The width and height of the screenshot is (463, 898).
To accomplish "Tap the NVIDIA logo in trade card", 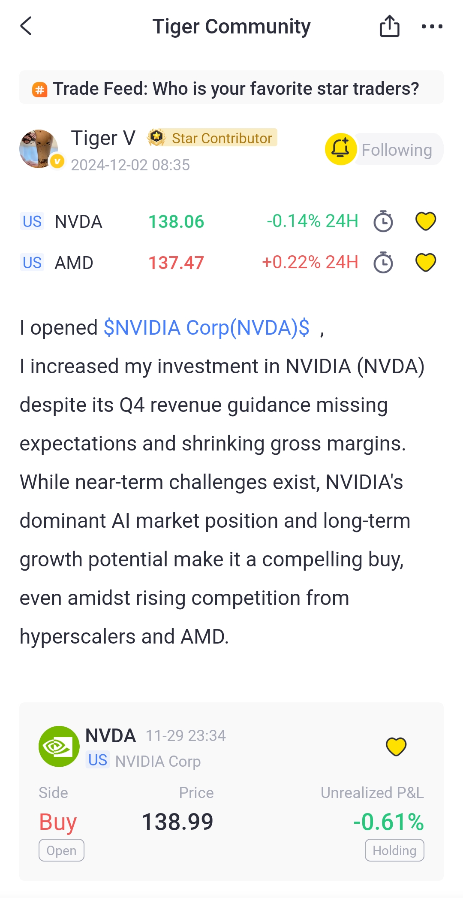I will click(59, 747).
